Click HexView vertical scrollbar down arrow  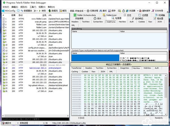point(166,114)
